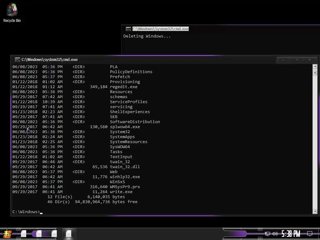Viewport: 320px width, 240px height.
Task: Click the 'servicing' directory entry
Action: pos(121,107)
